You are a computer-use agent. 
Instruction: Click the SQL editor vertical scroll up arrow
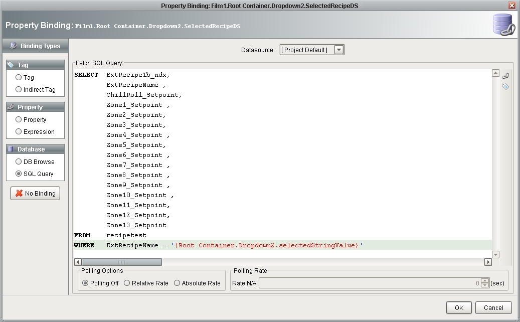tap(496, 73)
